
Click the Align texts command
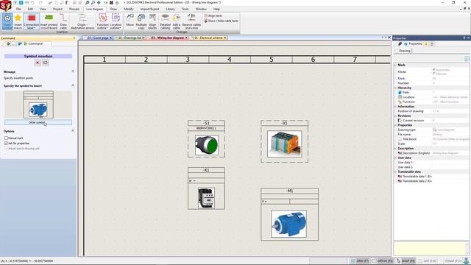pyautogui.click(x=213, y=15)
